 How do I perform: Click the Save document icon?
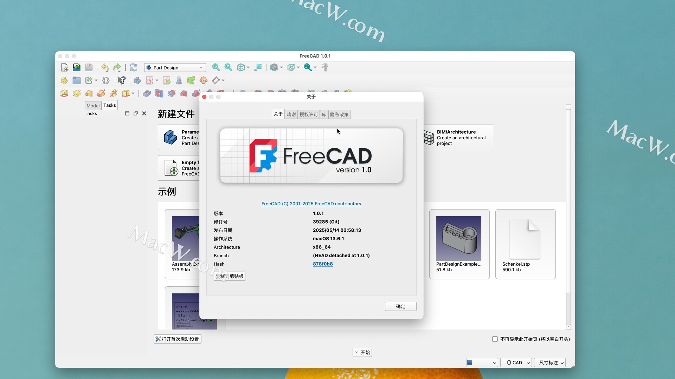tap(89, 67)
